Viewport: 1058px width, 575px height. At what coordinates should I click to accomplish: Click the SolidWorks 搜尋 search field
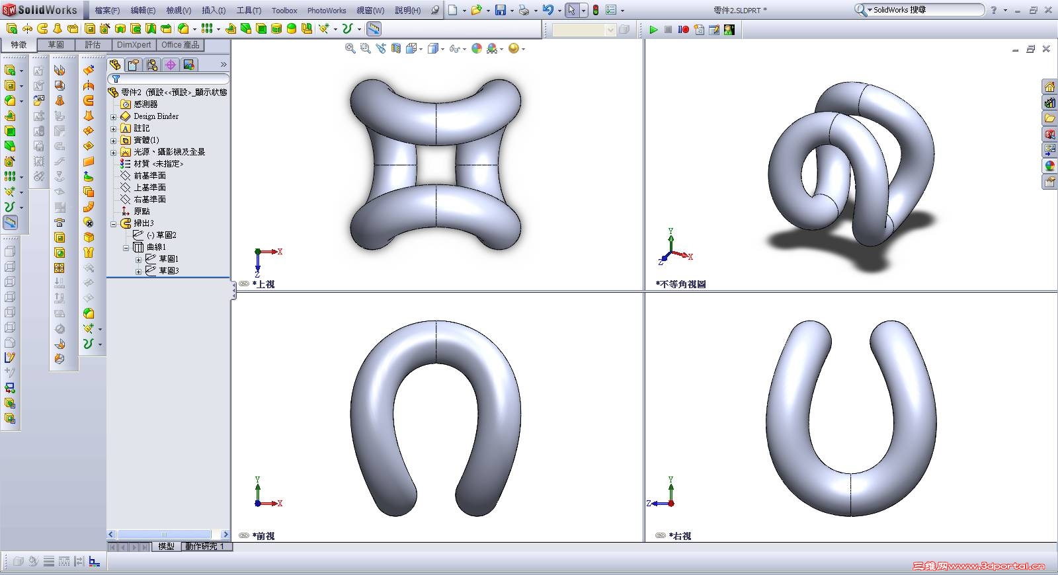click(x=924, y=10)
